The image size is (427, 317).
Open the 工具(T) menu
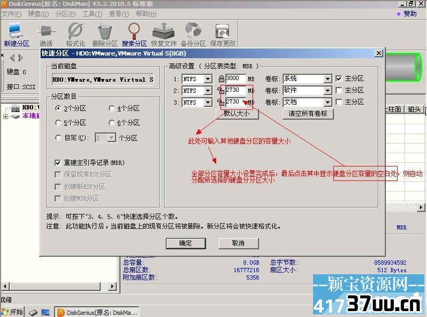click(x=92, y=14)
